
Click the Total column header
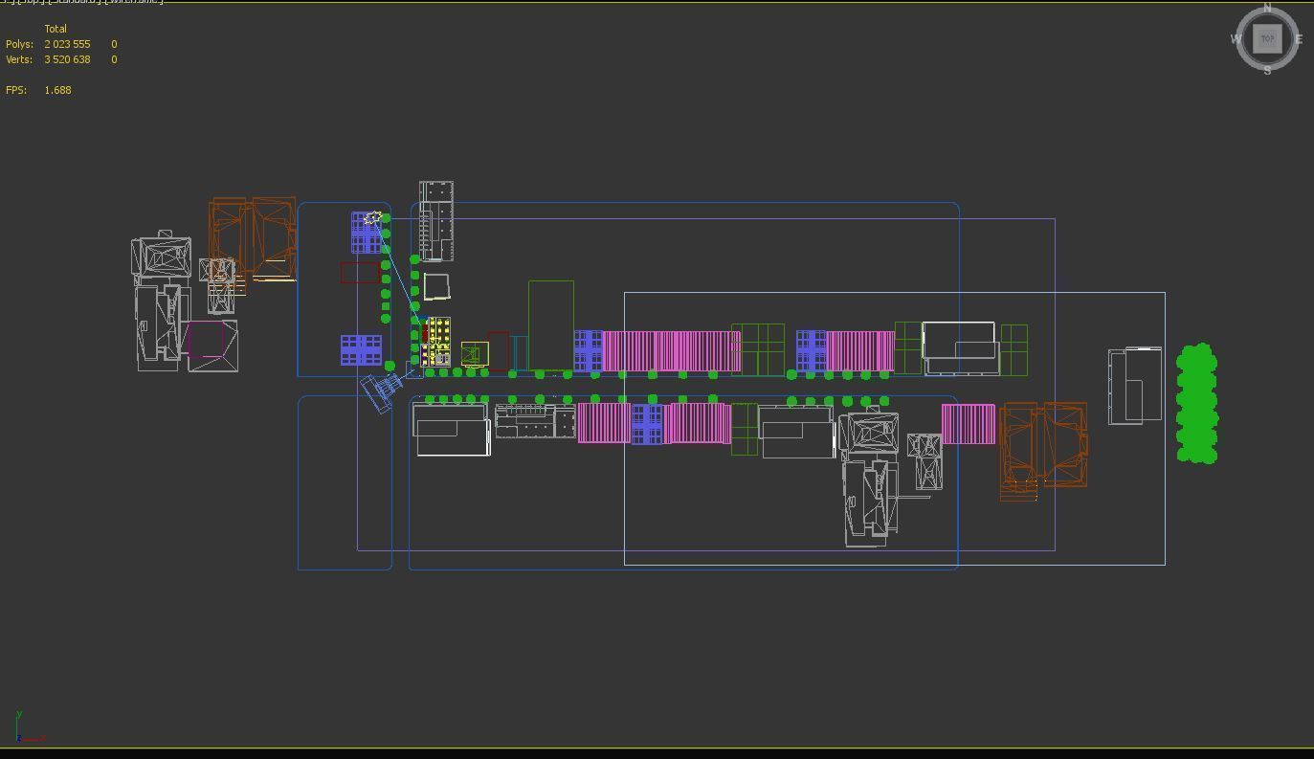click(x=56, y=29)
